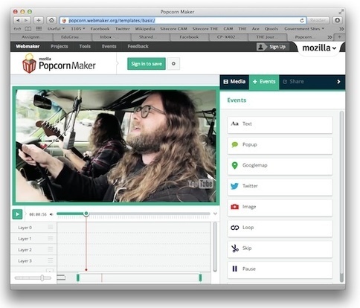Click the timeline layers vertical scrollbar
This screenshot has height=308, width=360.
tap(215, 247)
